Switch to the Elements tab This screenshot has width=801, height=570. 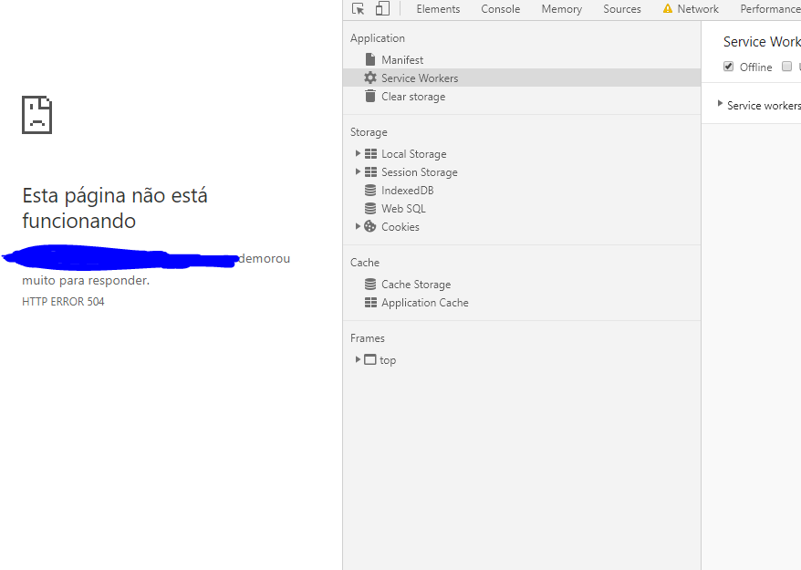(x=438, y=9)
